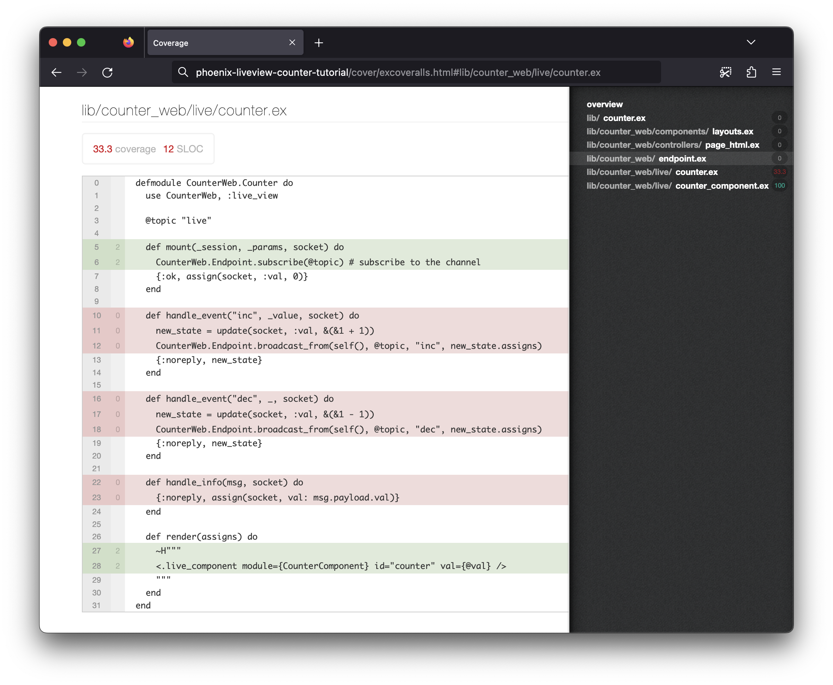Click the hit count for line 12

point(118,346)
